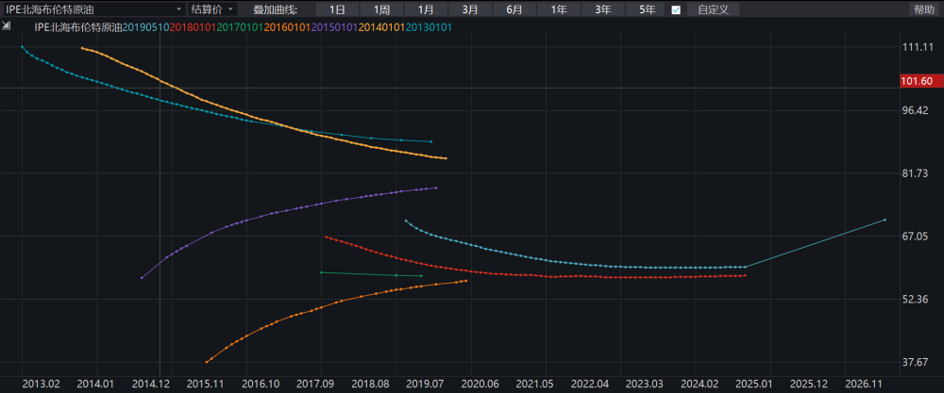Switch overlay to 3月 period
Image resolution: width=944 pixels, height=393 pixels.
coord(470,9)
